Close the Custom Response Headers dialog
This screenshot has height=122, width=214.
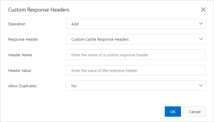(x=203, y=9)
